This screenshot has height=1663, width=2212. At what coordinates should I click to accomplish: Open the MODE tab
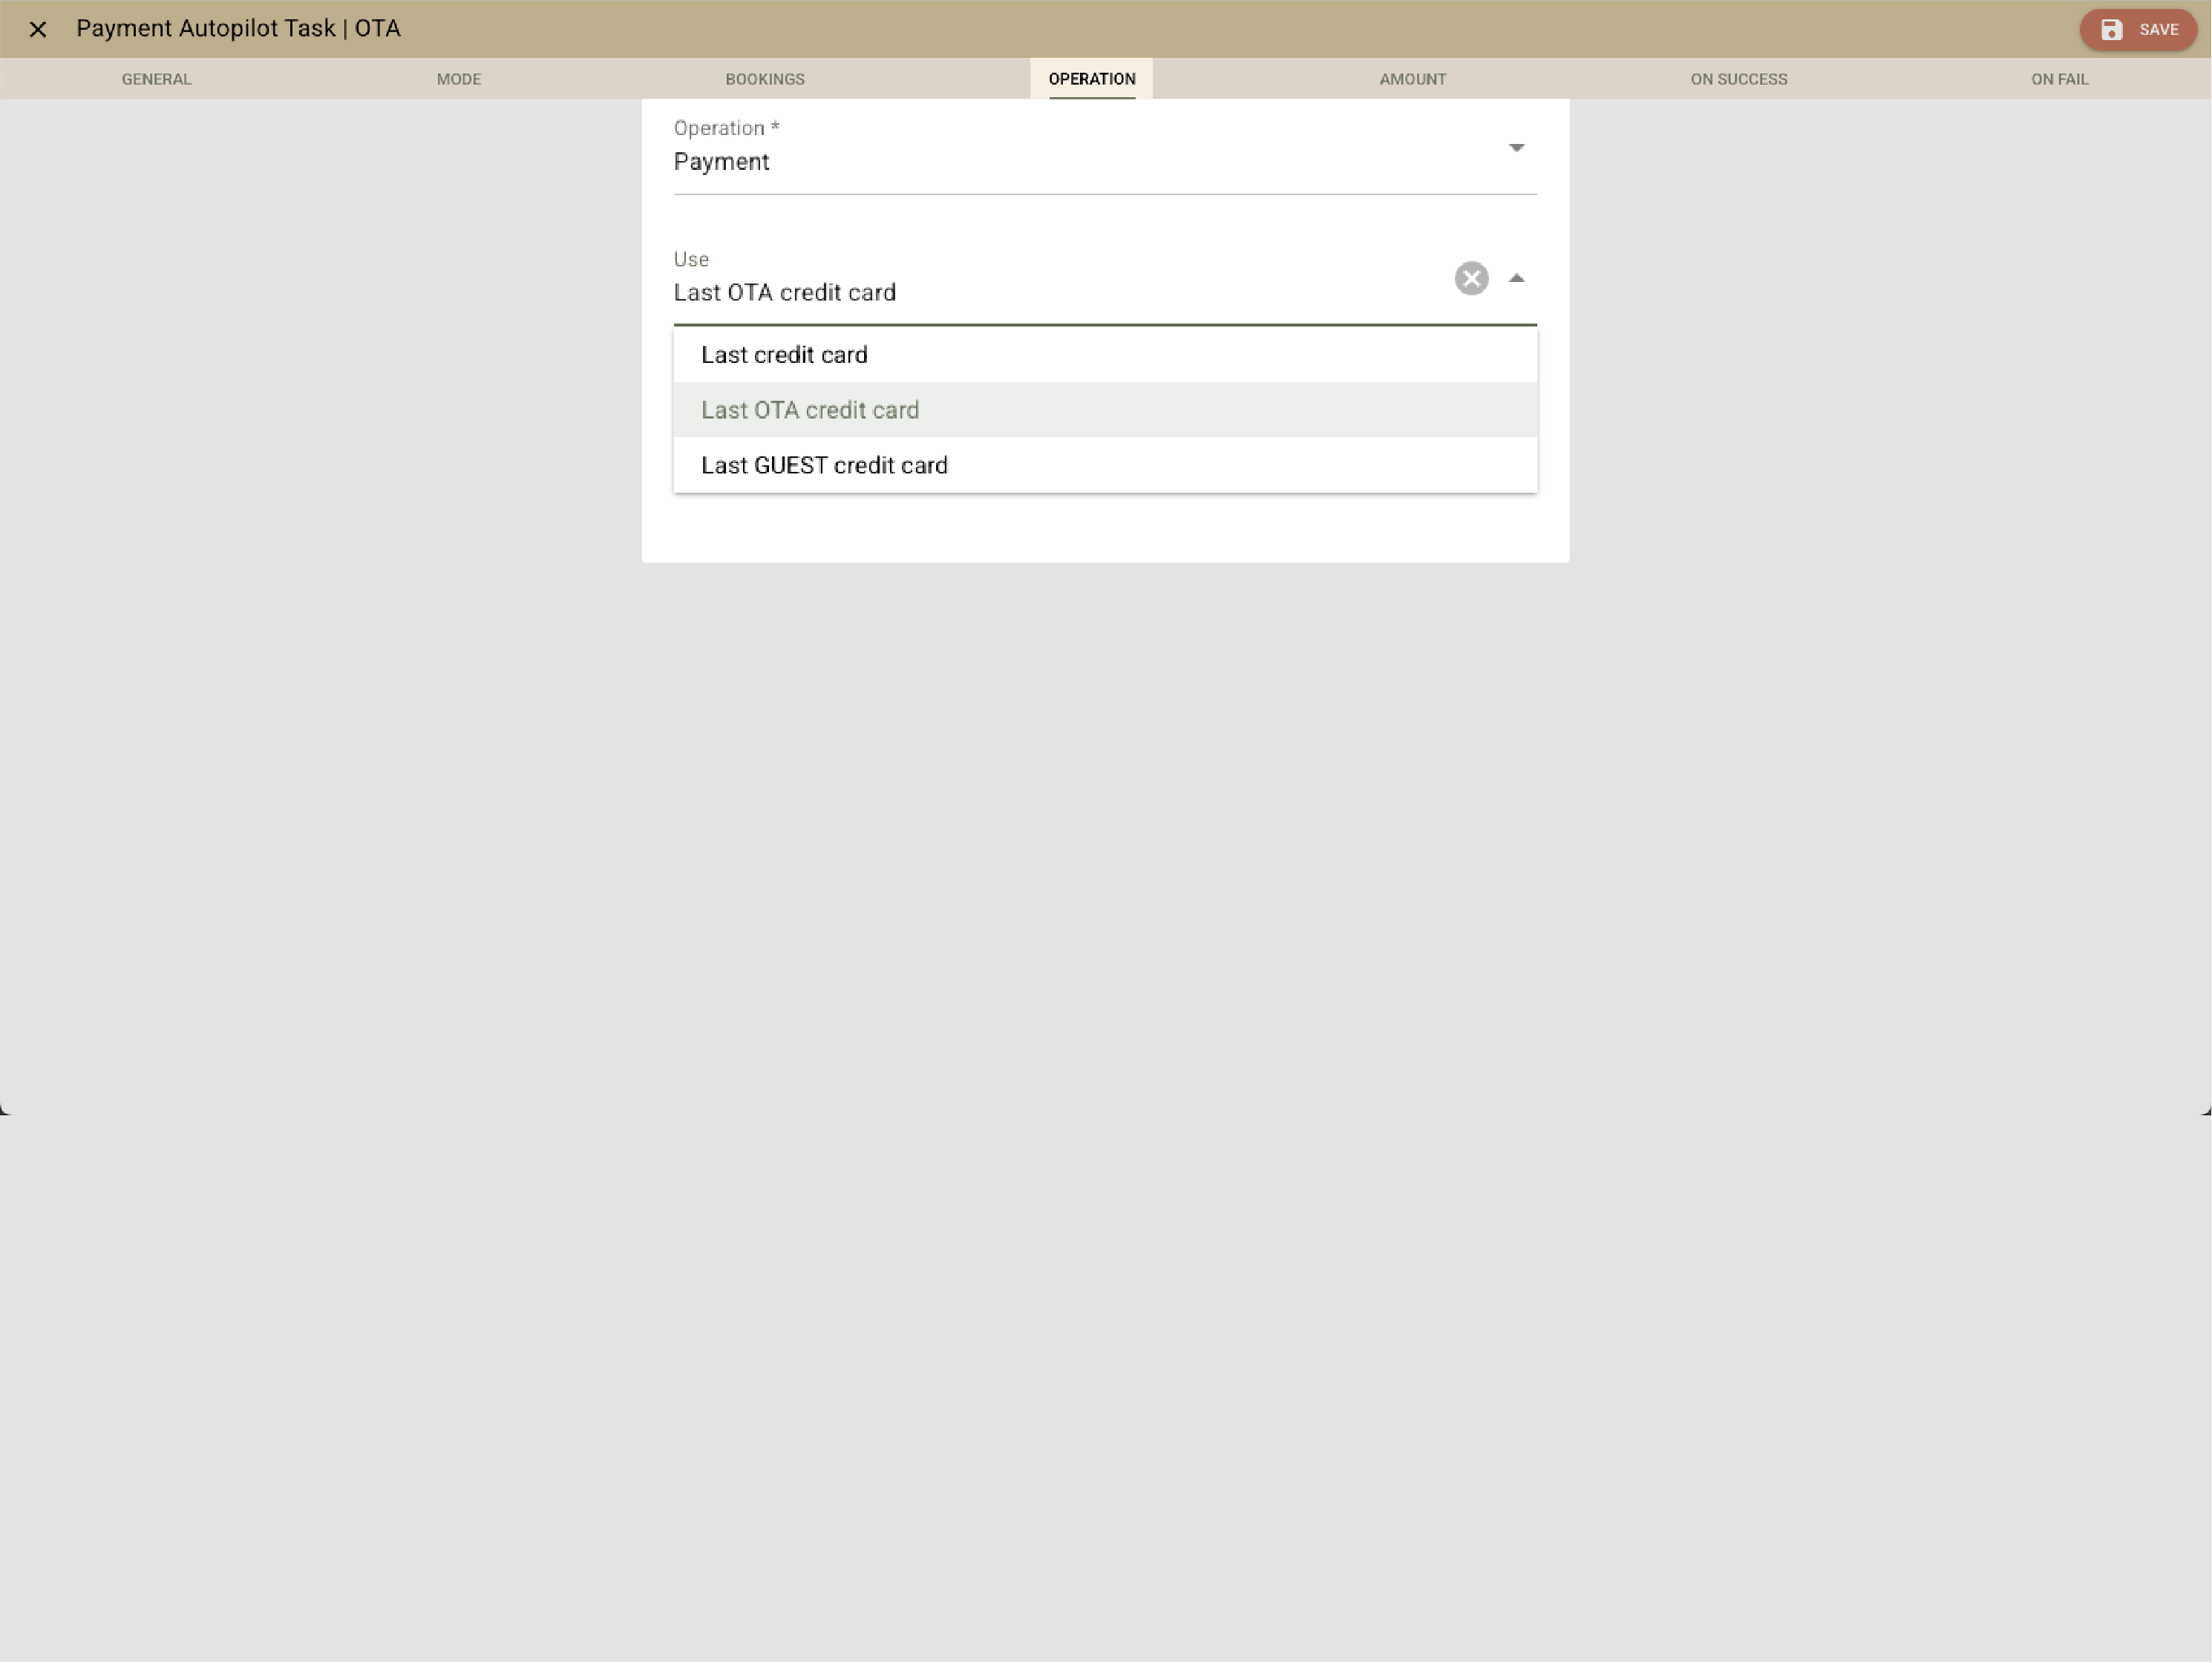pyautogui.click(x=459, y=79)
